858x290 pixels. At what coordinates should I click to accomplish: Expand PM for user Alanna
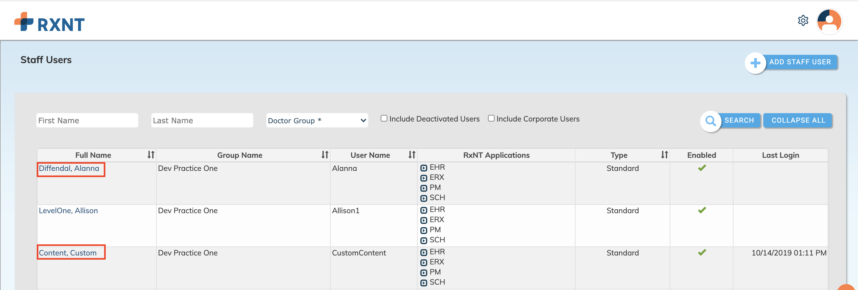click(x=423, y=188)
